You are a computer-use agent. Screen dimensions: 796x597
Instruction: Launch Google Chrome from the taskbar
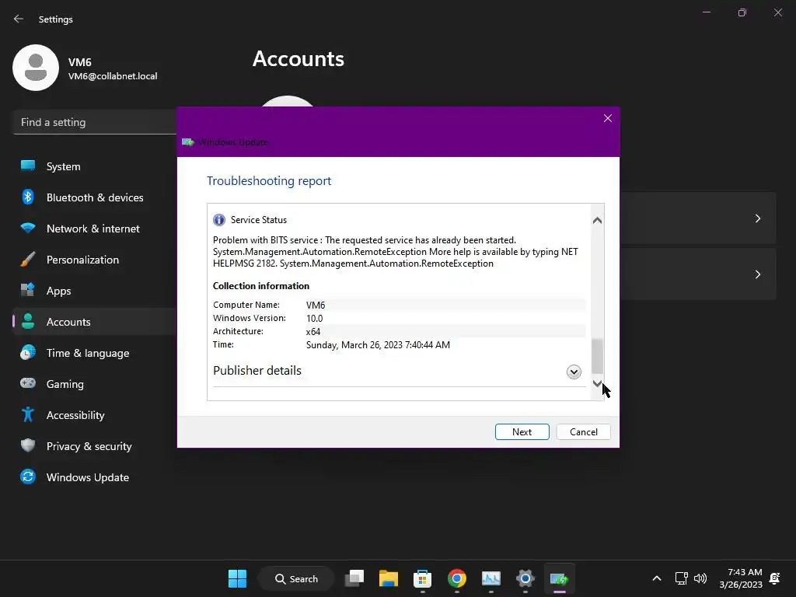point(457,578)
